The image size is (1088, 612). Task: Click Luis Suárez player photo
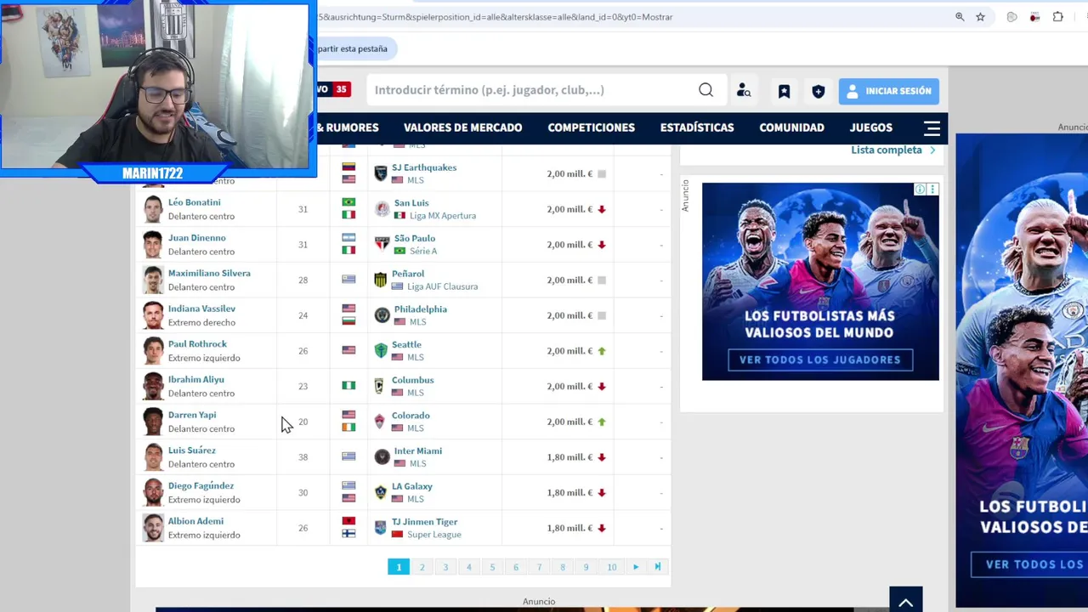(153, 457)
